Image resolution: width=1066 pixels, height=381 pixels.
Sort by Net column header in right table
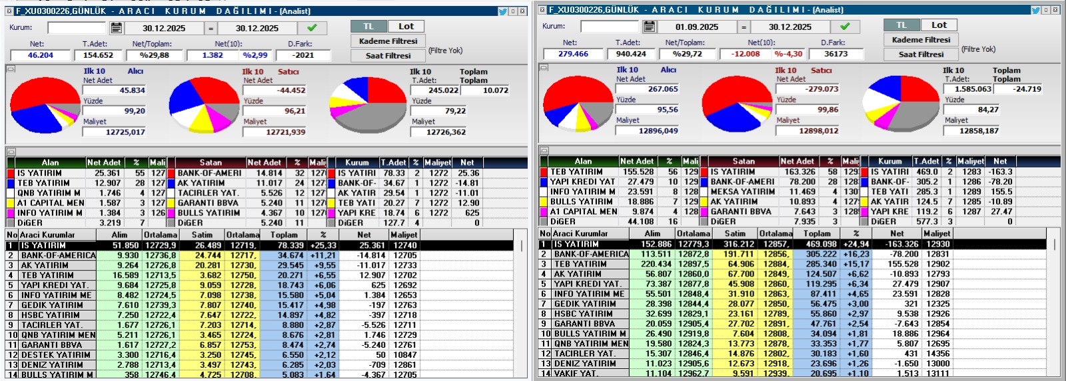(x=897, y=233)
